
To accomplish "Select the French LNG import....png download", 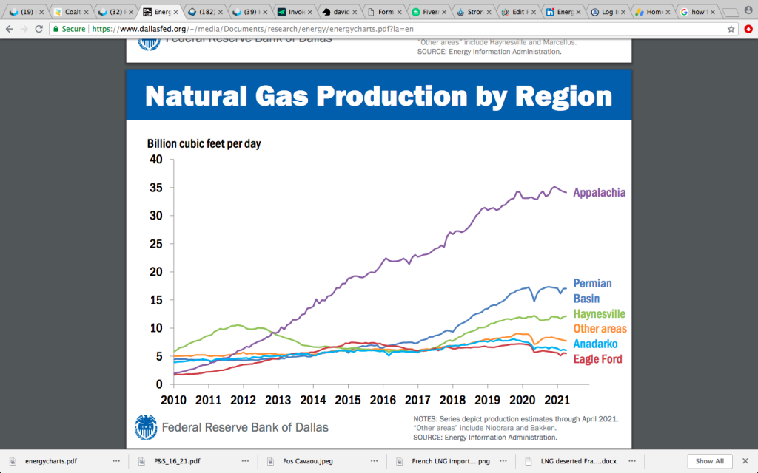I will (x=452, y=460).
